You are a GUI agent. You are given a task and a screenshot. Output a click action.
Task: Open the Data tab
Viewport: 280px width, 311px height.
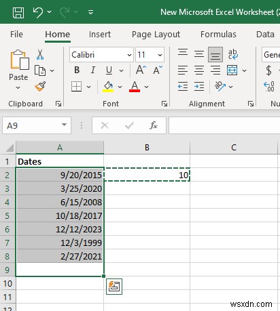point(265,35)
